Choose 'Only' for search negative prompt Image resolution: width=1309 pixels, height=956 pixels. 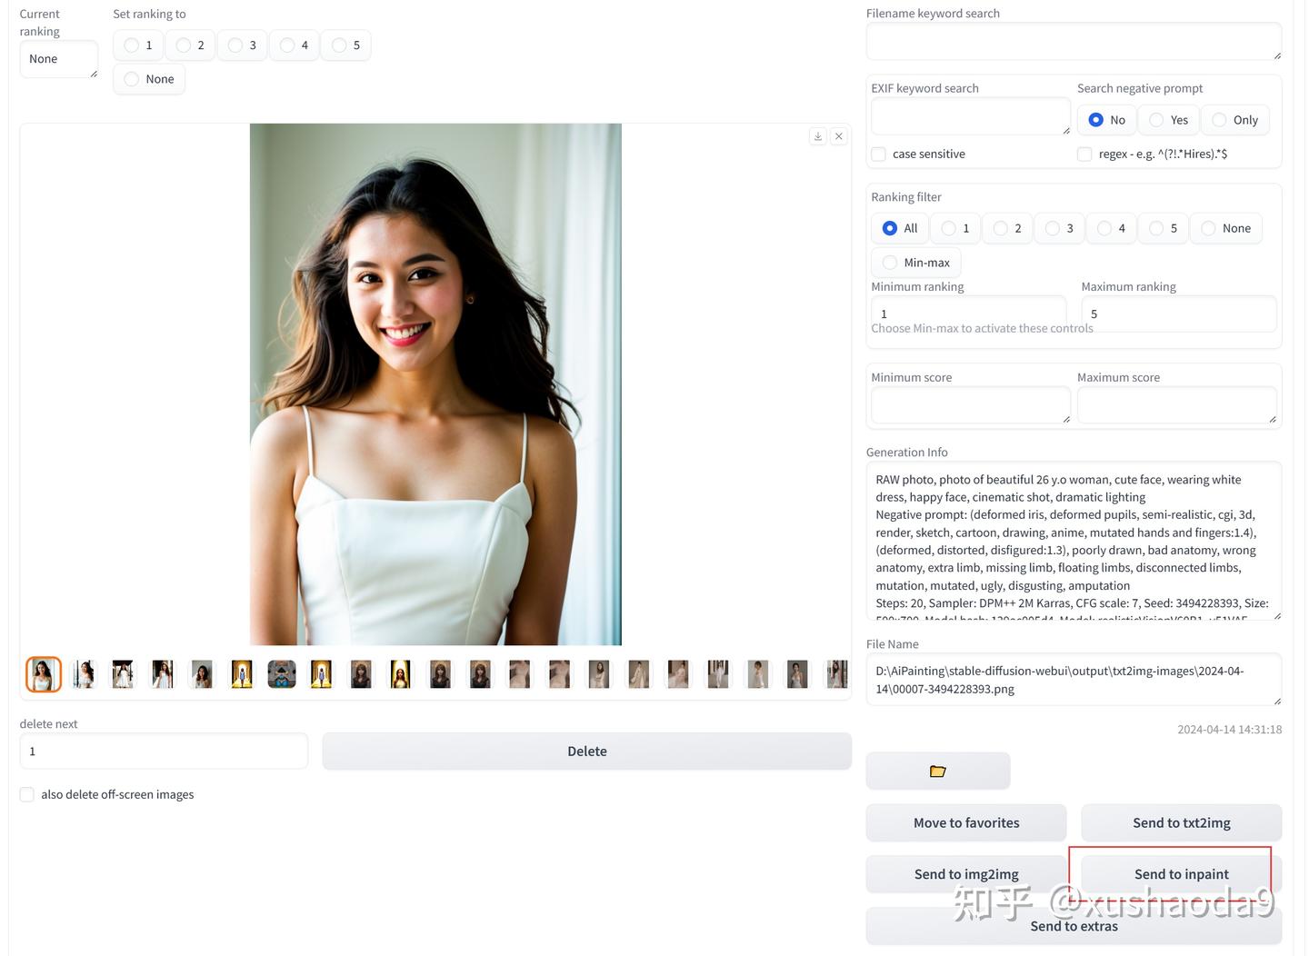[1220, 120]
